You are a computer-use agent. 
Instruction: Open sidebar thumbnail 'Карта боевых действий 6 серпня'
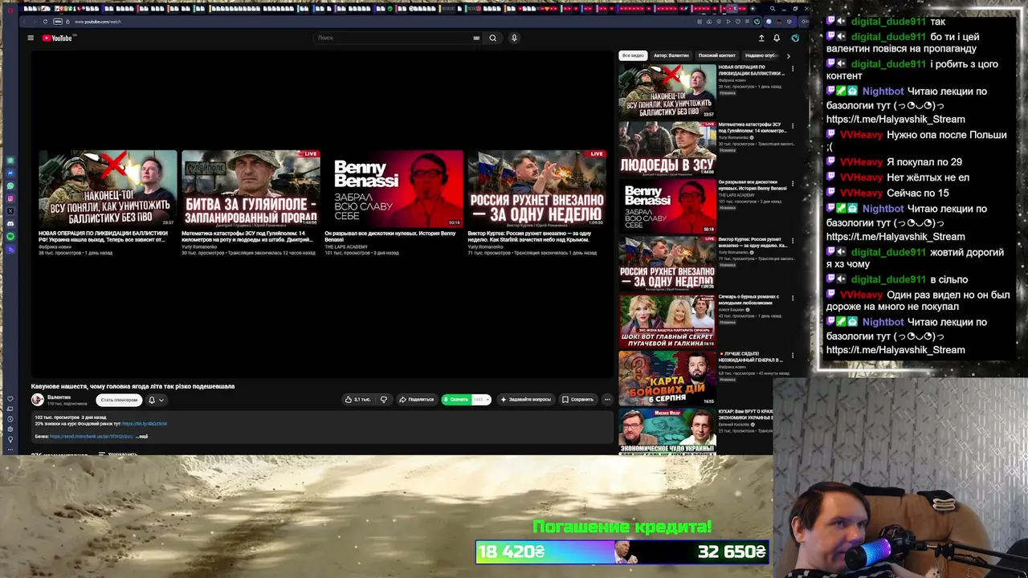point(667,378)
